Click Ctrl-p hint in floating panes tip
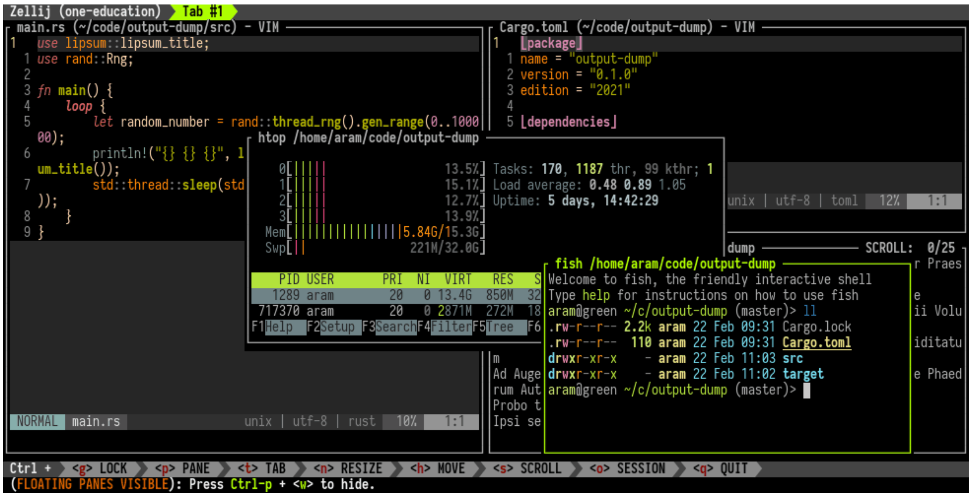The width and height of the screenshot is (973, 497). [x=251, y=485]
